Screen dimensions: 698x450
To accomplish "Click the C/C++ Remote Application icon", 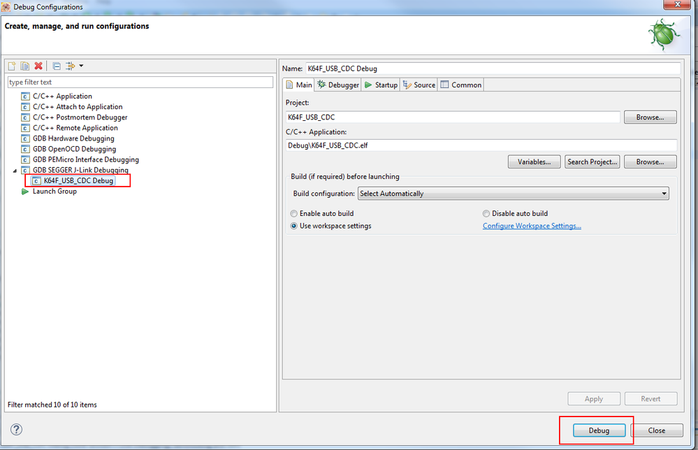I will (25, 128).
